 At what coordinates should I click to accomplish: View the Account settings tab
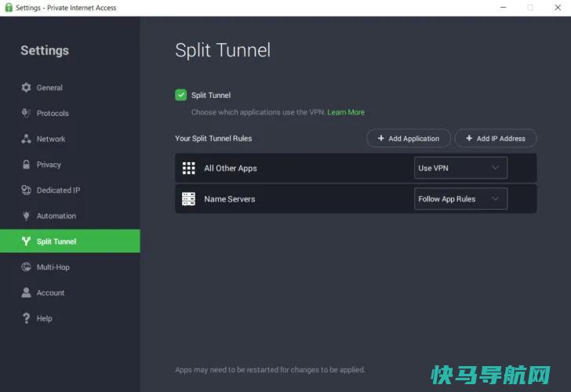coord(70,292)
